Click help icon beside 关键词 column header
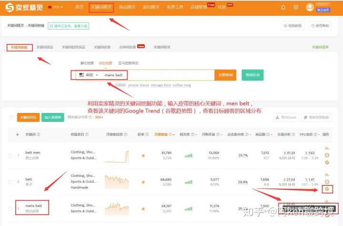 pos(38,134)
